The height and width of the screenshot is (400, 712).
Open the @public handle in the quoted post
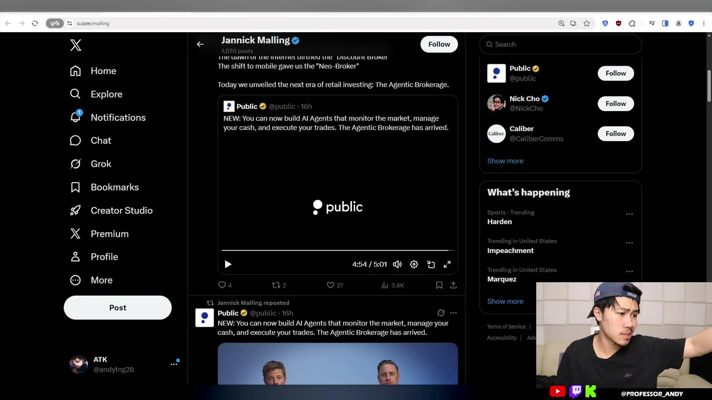pos(282,107)
